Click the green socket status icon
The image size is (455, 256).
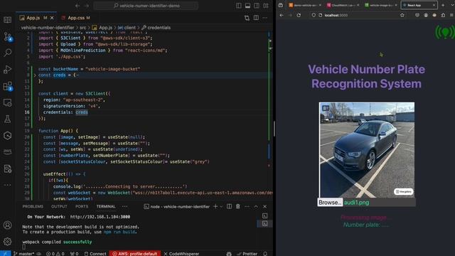coord(445,32)
